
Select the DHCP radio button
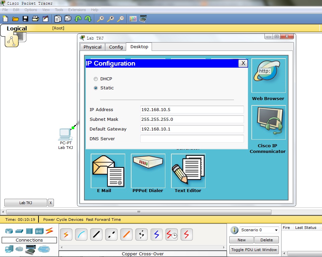(96, 79)
